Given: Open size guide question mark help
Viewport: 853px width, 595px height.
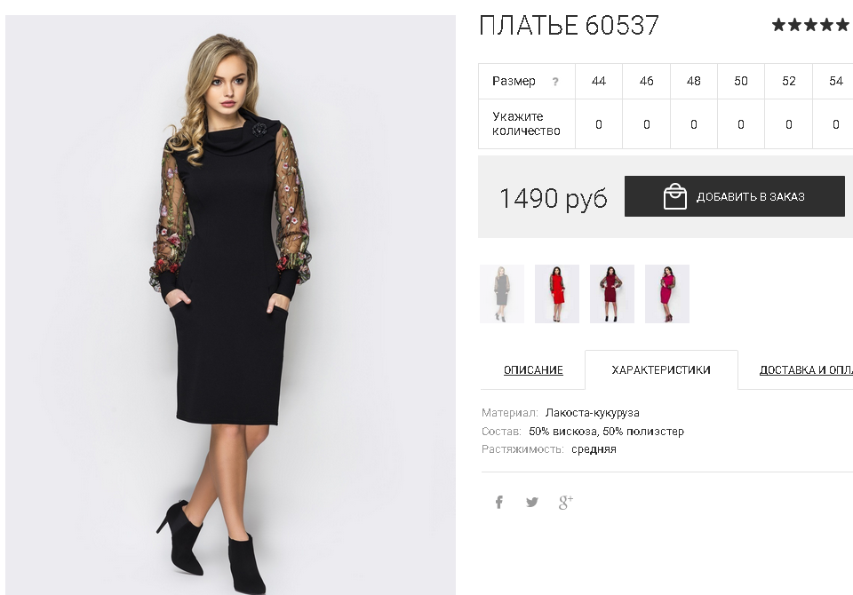Looking at the screenshot, I should pyautogui.click(x=554, y=82).
